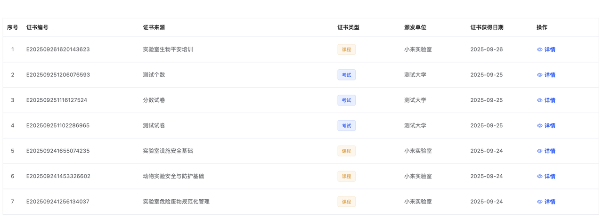
Task: Open 详情 for 实验室生物平安培训 certificate
Action: coord(550,49)
